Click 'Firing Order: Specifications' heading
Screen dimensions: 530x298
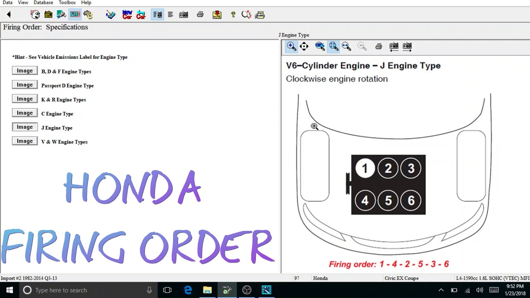click(x=46, y=27)
